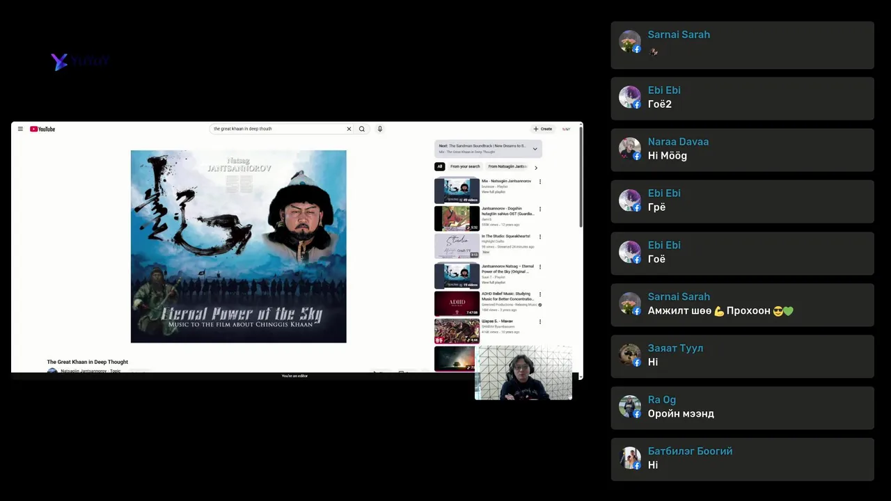The height and width of the screenshot is (501, 891).
Task: Click the Eternal Power of the Sky album artwork
Action: pos(238,246)
